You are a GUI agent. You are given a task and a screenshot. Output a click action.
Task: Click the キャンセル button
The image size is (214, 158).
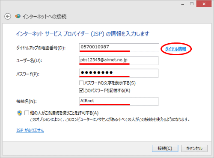[x=194, y=149]
